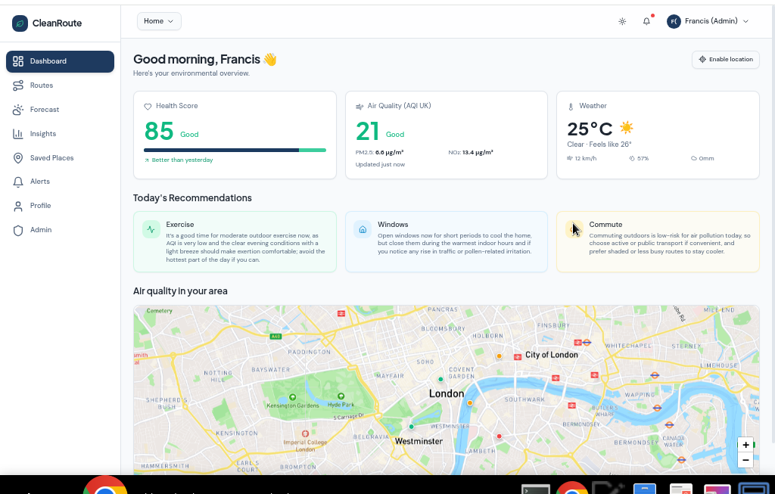Image resolution: width=775 pixels, height=494 pixels.
Task: Open notifications bell with red dot
Action: pos(646,20)
